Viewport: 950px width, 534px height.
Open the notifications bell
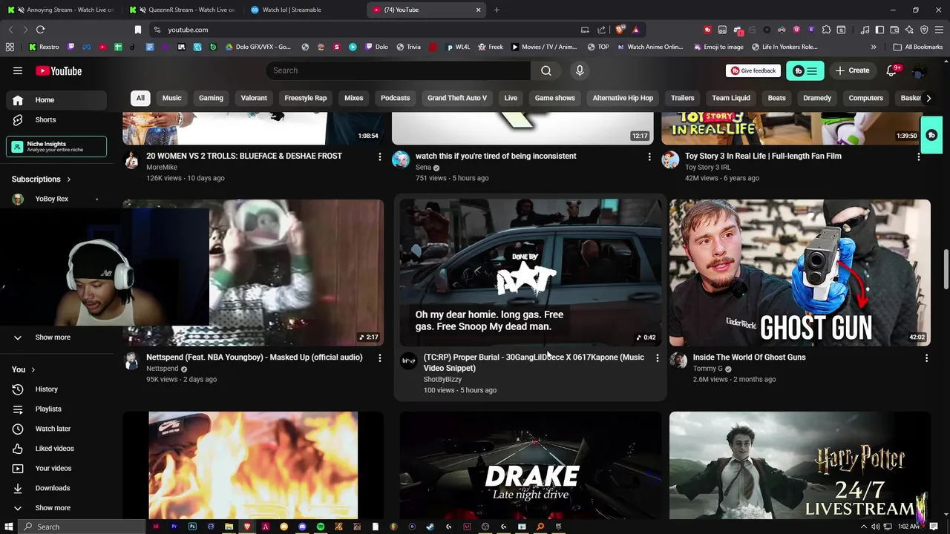892,70
